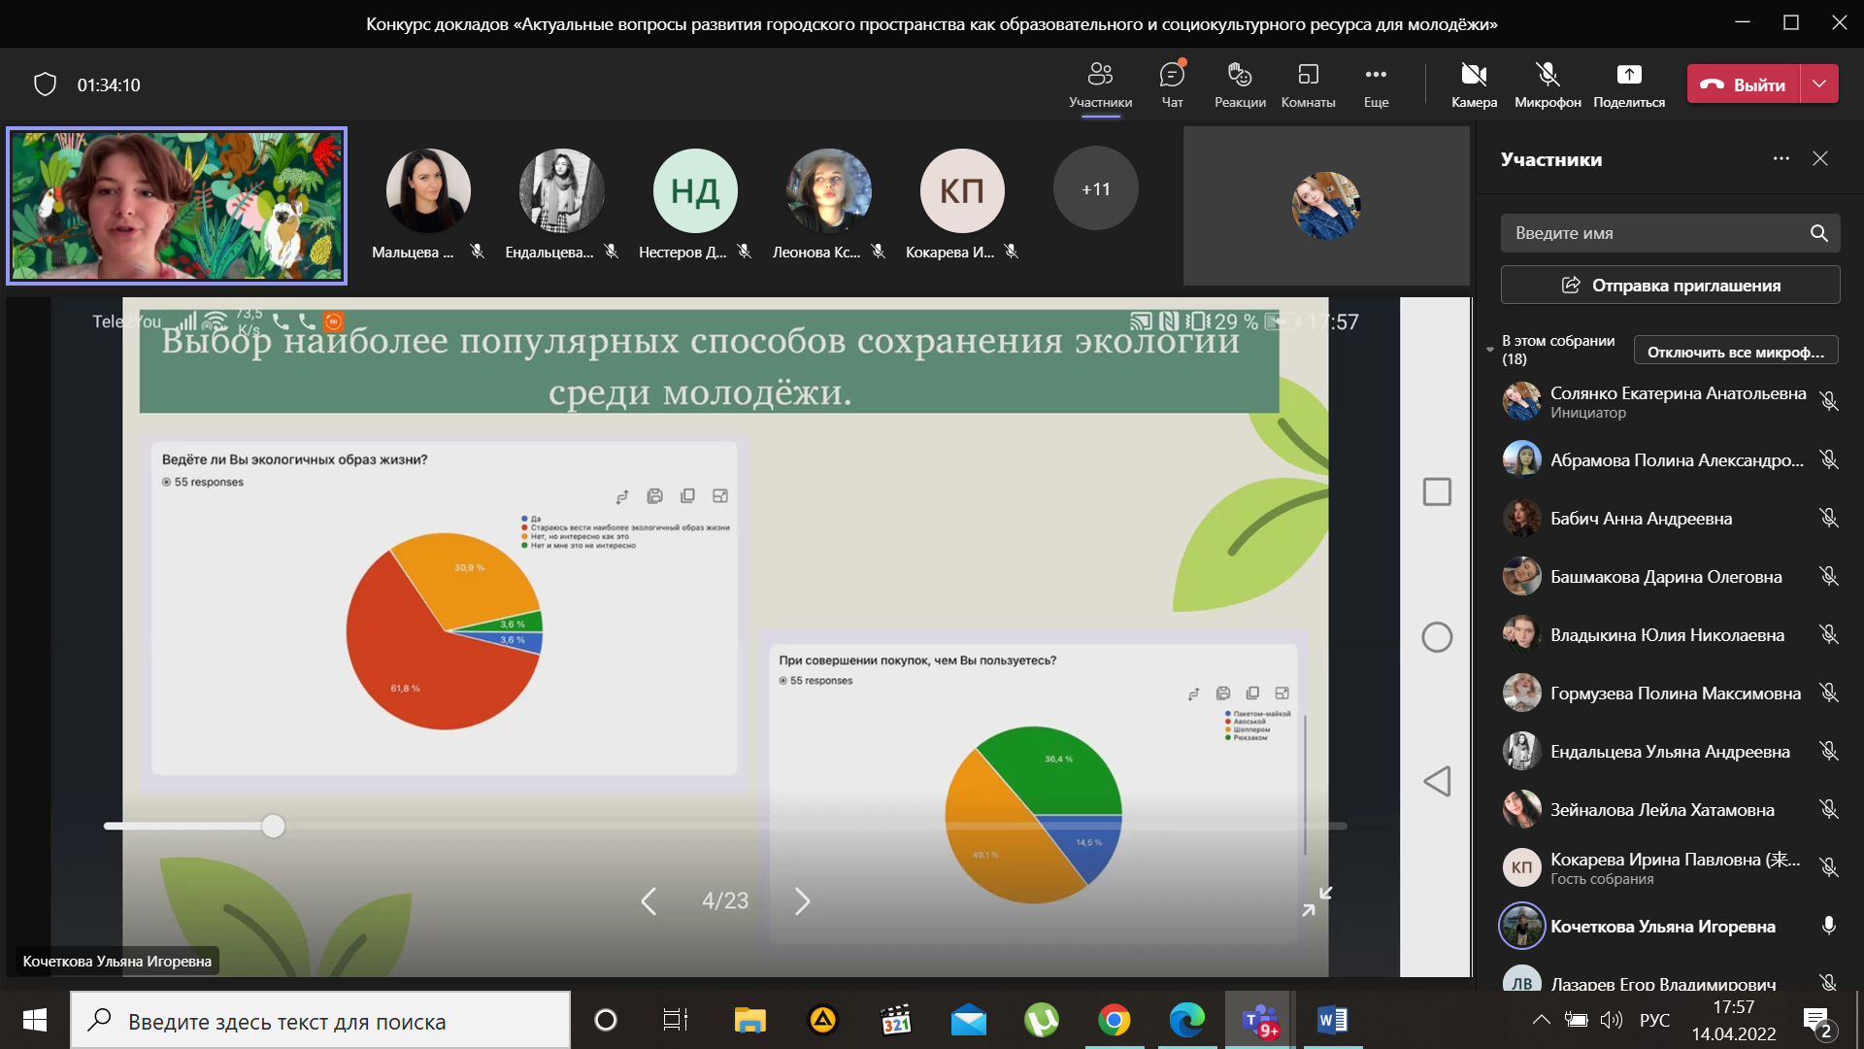Screen dimensions: 1864x1049
Task: Open Microsoft Teams in the taskbar
Action: (x=1259, y=1021)
